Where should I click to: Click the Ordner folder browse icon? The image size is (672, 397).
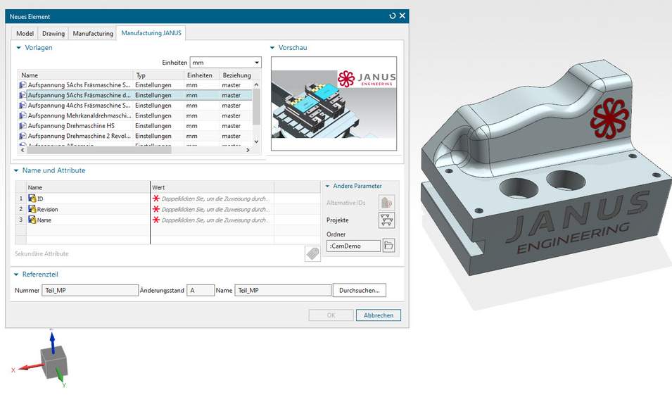pyautogui.click(x=388, y=246)
